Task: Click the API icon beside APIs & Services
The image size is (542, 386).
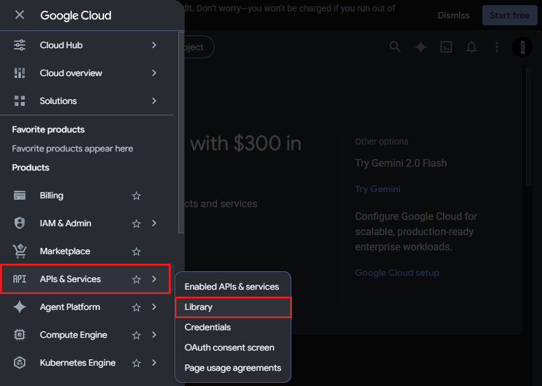Action: click(20, 279)
